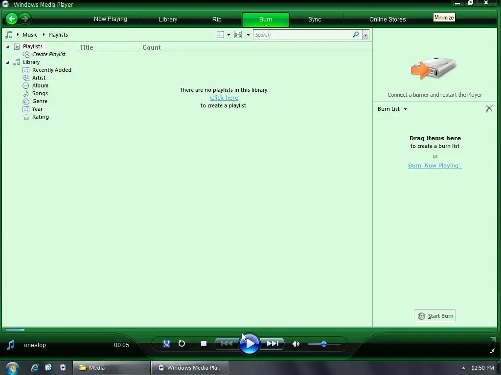This screenshot has height=375, width=501.
Task: Sort by Title column header
Action: point(108,47)
